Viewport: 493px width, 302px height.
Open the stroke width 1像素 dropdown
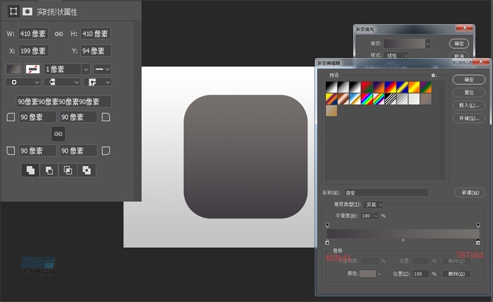[x=86, y=69]
